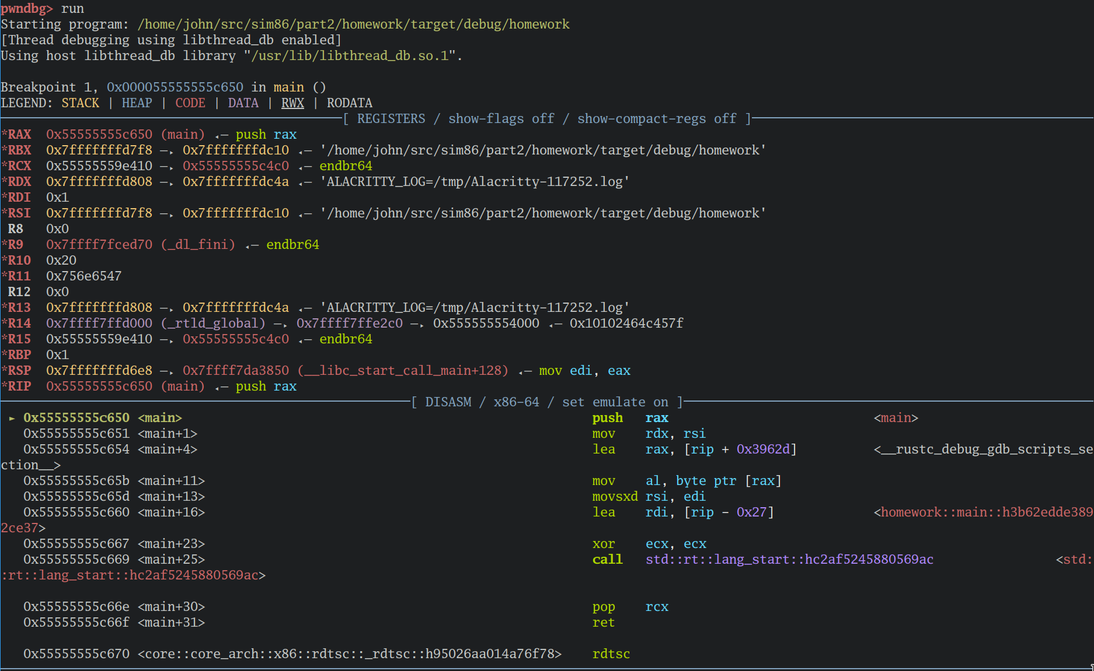This screenshot has width=1094, height=671.
Task: Click the RDI register value 0x1
Action: tap(57, 197)
